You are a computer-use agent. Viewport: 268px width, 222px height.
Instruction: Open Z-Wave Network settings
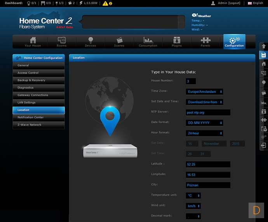tap(38, 125)
